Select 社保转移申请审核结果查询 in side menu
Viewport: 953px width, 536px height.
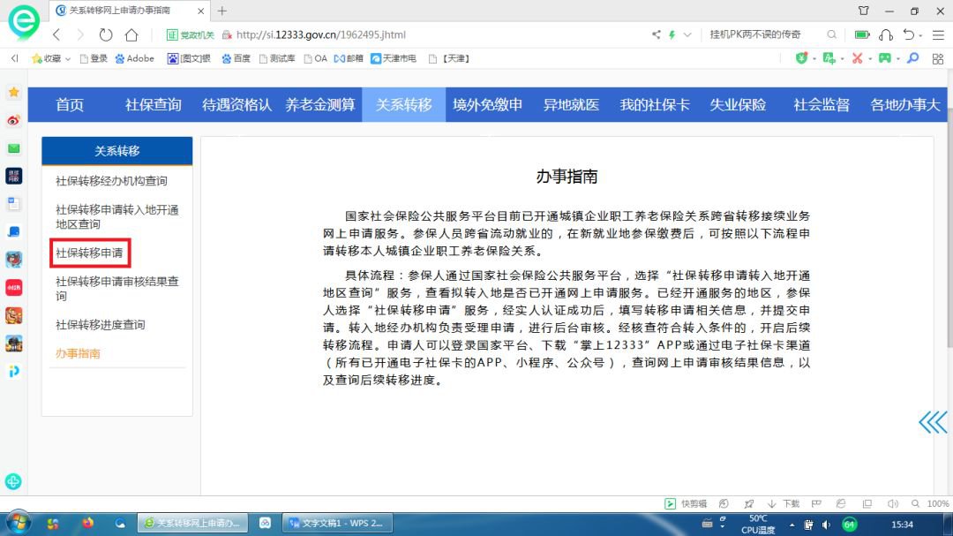point(117,289)
